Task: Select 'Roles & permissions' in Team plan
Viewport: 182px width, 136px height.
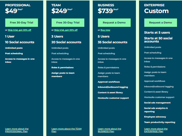Action: pyautogui.click(x=62, y=67)
